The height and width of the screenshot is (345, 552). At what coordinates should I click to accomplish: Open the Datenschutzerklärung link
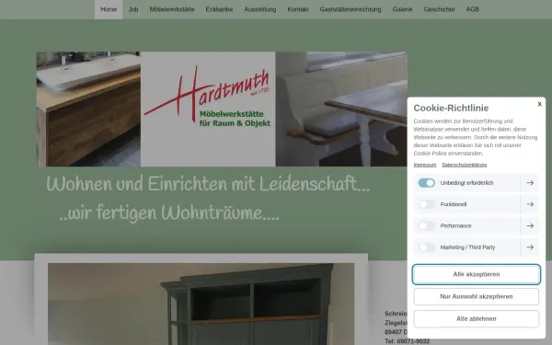click(465, 165)
